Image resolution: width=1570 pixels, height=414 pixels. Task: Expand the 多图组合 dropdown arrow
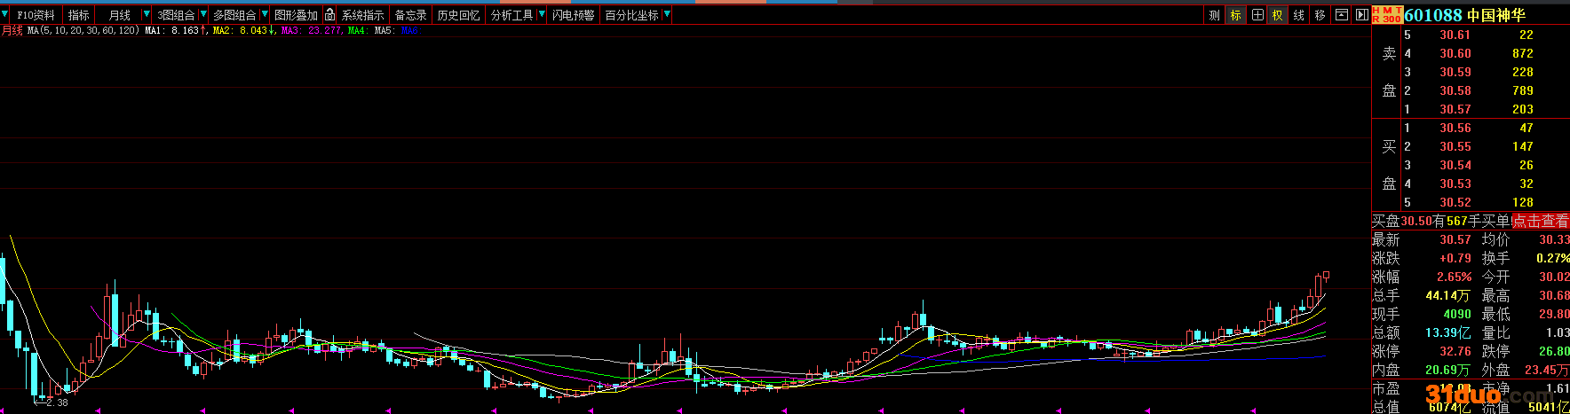pyautogui.click(x=265, y=15)
